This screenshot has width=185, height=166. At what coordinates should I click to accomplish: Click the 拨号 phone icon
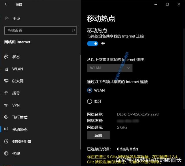point(6,93)
